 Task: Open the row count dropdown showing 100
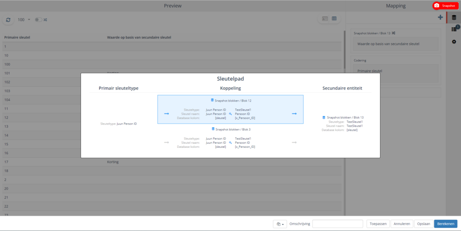(x=24, y=20)
